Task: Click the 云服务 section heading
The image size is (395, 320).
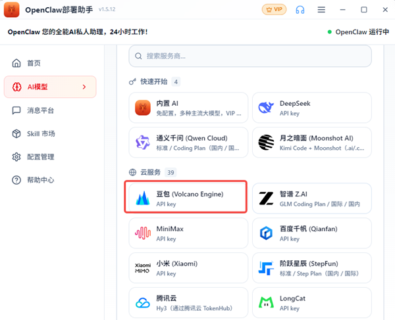Action: click(x=150, y=172)
